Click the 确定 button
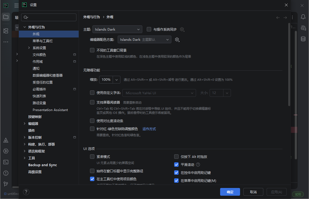This screenshot has width=309, height=199. (x=230, y=192)
